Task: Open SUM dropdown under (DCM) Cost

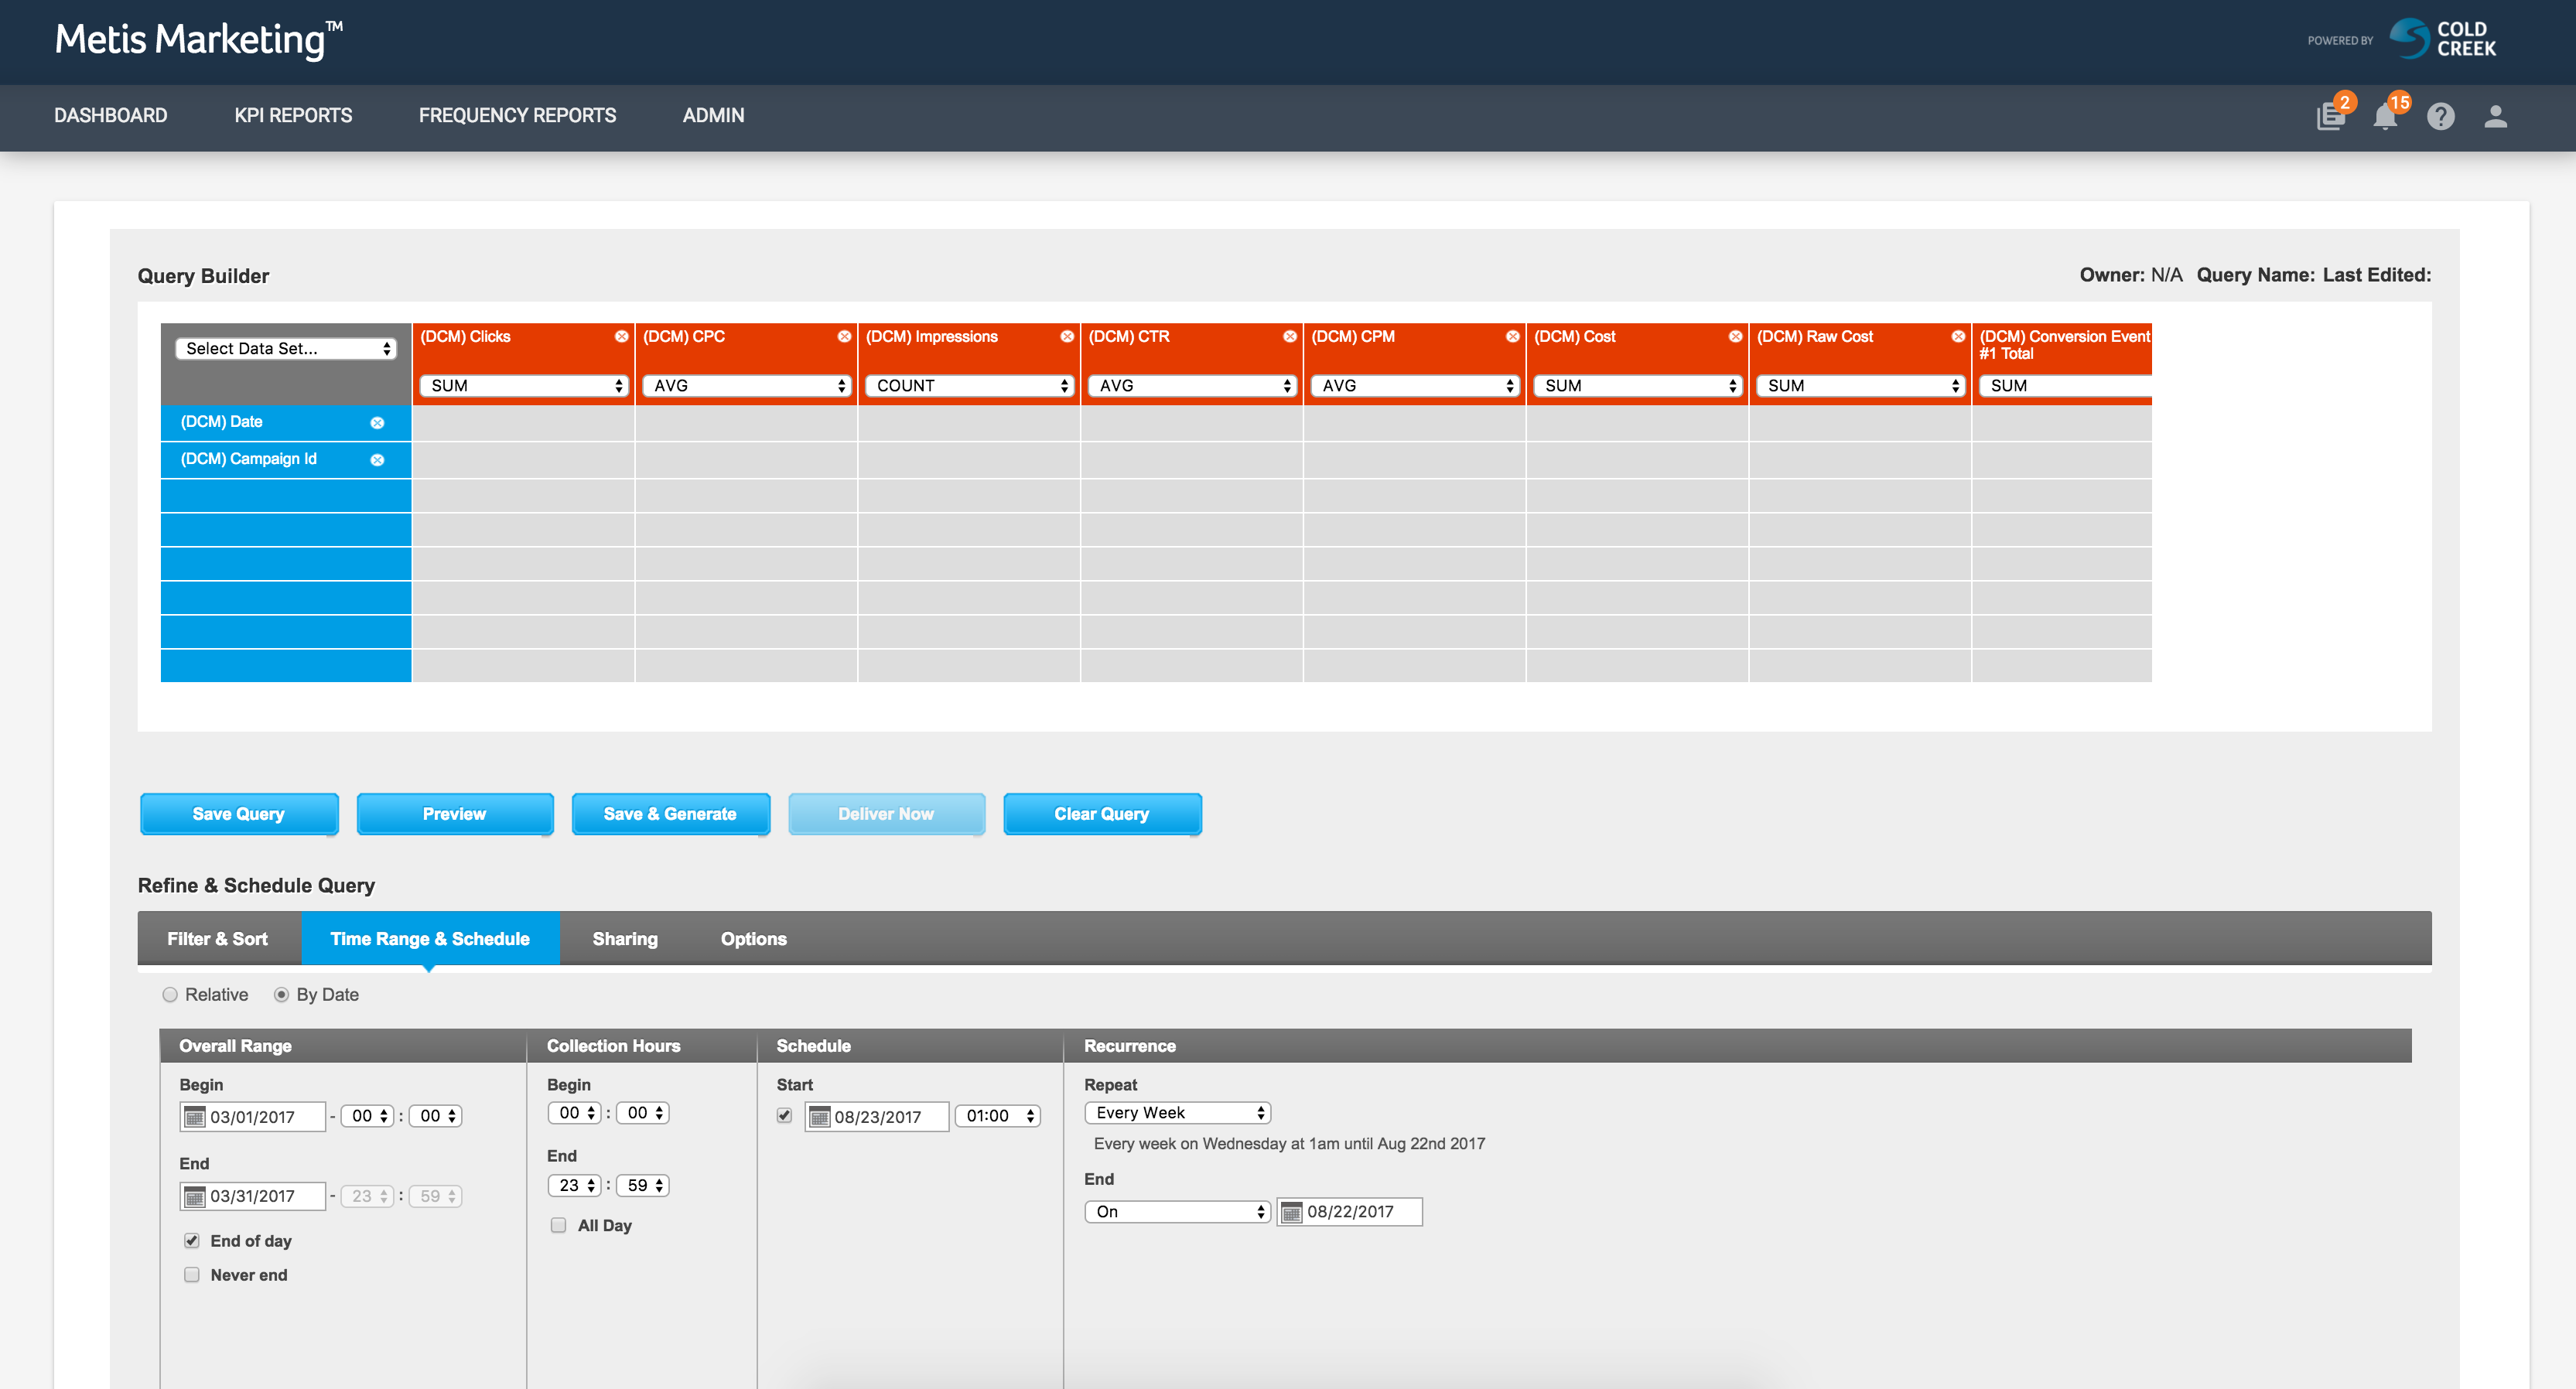Action: pyautogui.click(x=1639, y=386)
